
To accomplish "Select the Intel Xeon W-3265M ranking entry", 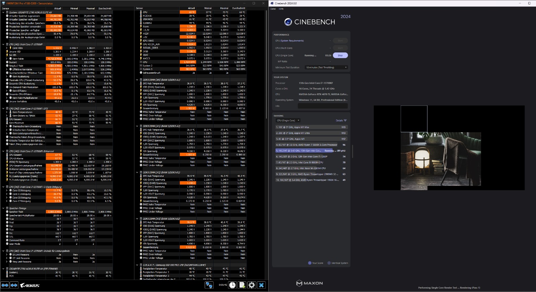I will [311, 168].
